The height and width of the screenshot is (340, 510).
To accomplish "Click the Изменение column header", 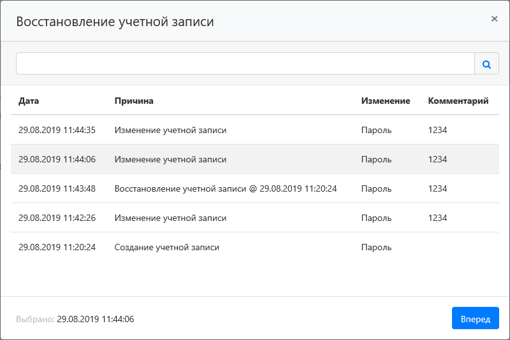I will click(x=385, y=101).
